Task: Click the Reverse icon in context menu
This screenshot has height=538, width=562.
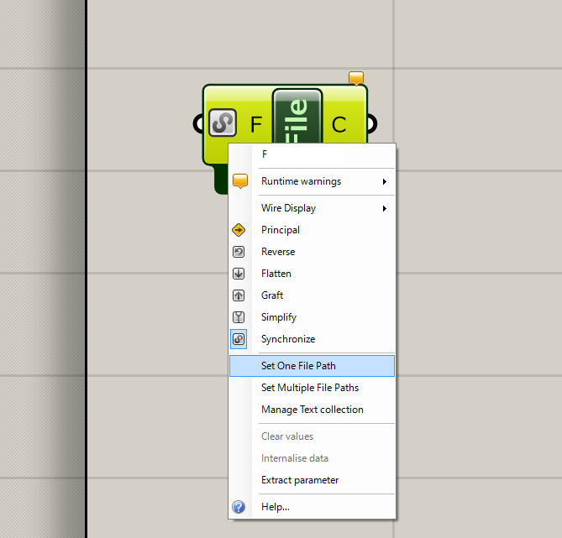Action: pos(239,252)
